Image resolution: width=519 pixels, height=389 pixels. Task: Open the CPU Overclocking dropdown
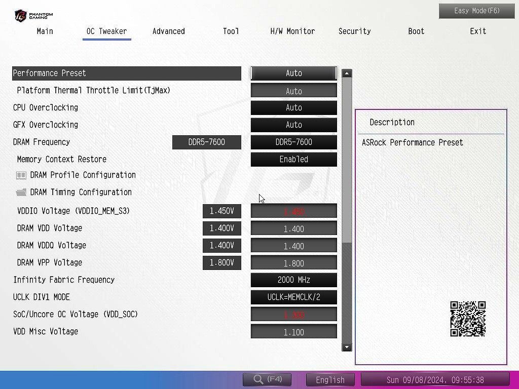point(293,107)
